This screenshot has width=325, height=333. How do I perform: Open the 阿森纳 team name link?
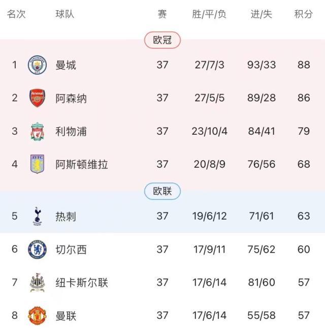[x=71, y=98]
